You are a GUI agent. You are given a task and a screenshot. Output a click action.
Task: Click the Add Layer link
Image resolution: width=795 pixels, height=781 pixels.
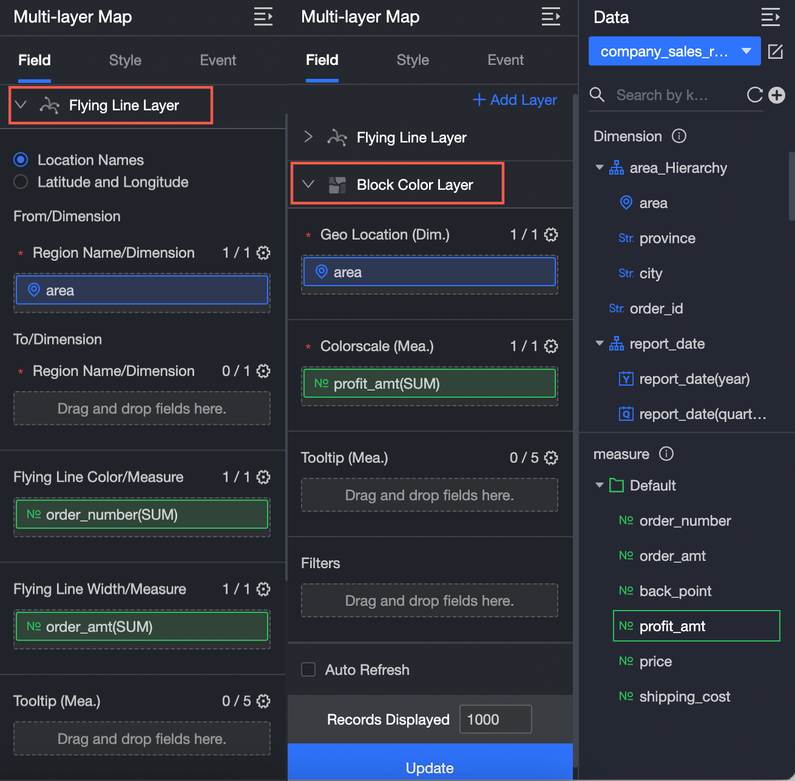pos(515,100)
